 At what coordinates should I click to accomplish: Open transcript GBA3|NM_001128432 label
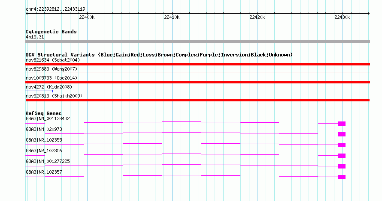click(48, 119)
